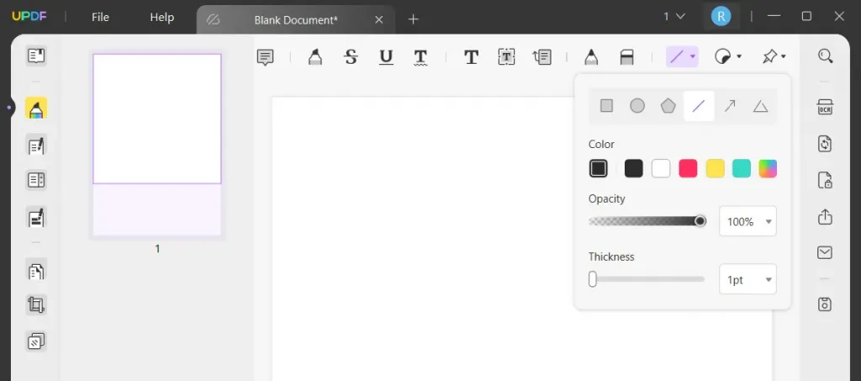
Task: Click the Opacity slider handle
Action: coord(700,221)
